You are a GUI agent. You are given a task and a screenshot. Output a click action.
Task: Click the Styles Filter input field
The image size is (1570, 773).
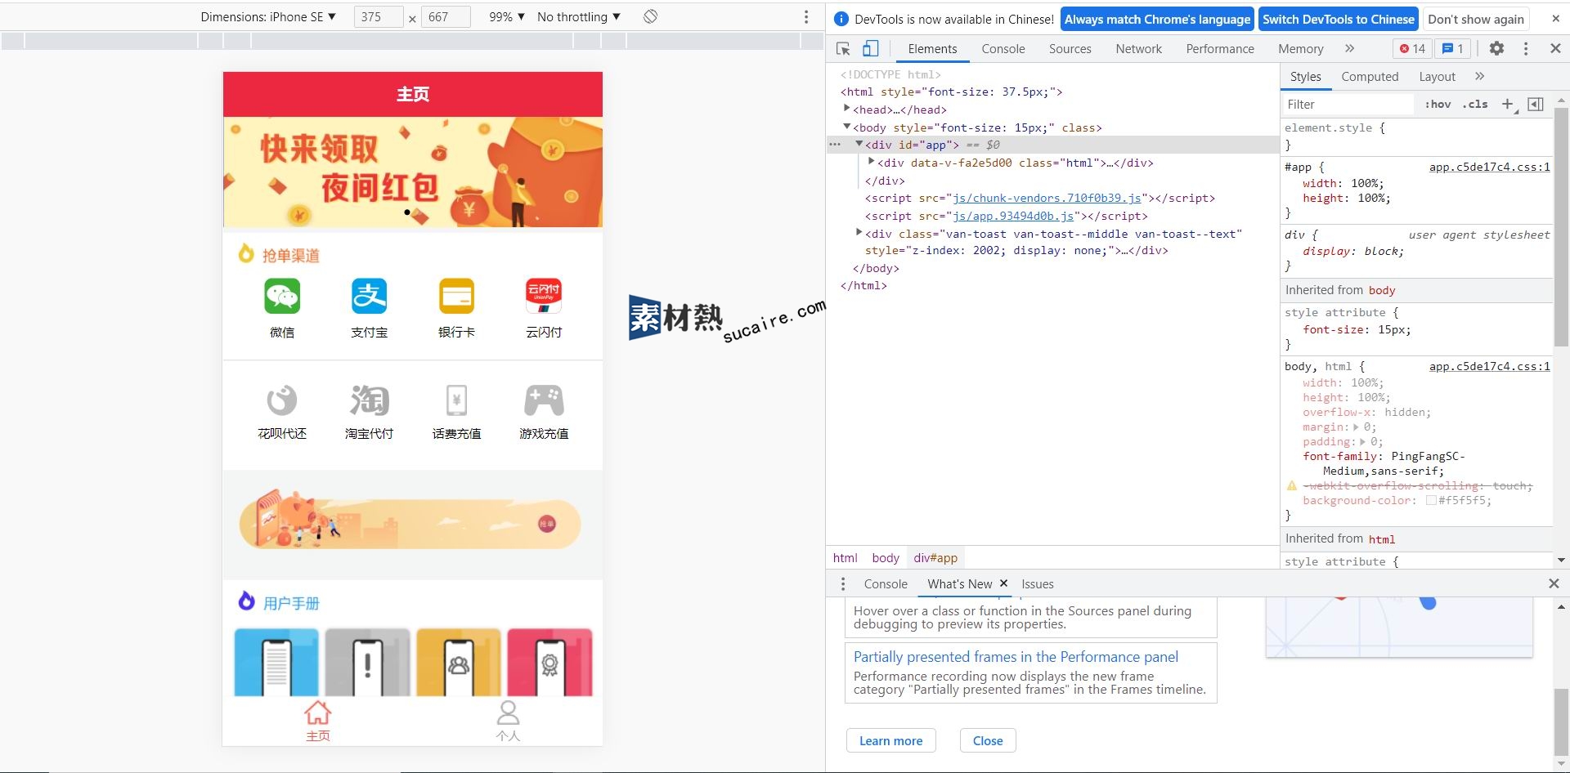tap(1347, 105)
